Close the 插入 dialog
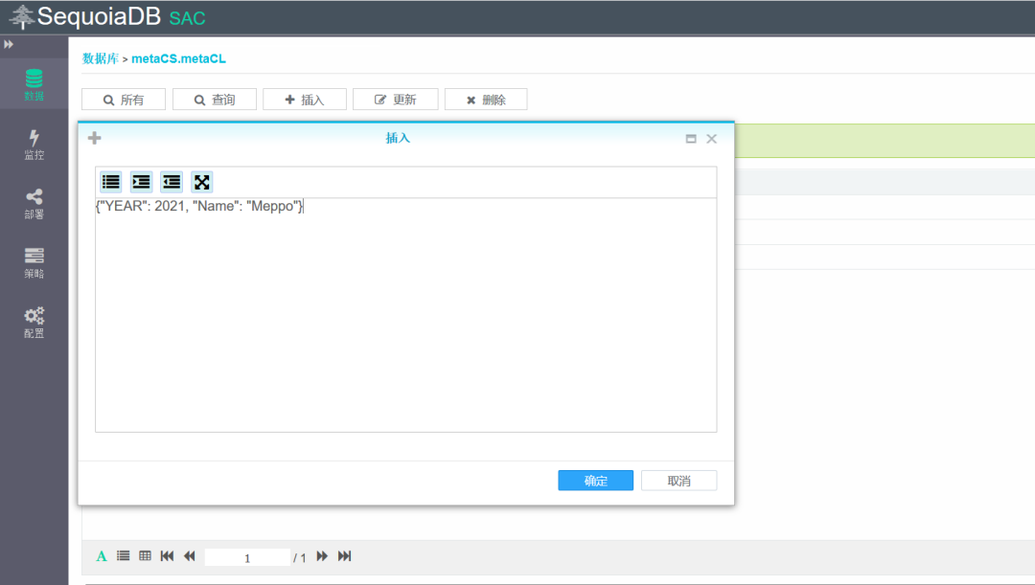 click(711, 139)
